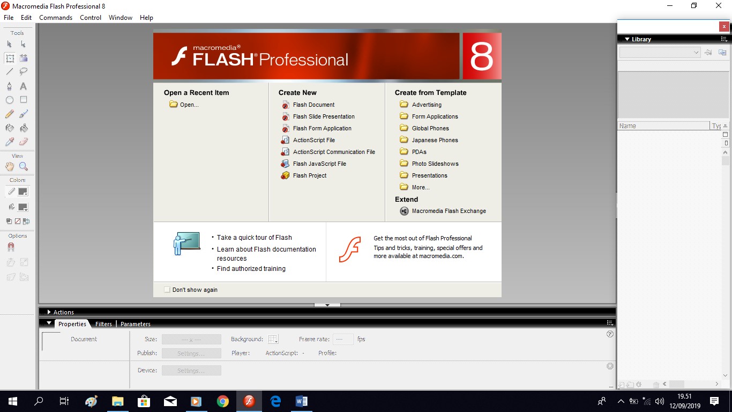Select the Pencil tool
The height and width of the screenshot is (412, 732).
point(10,114)
